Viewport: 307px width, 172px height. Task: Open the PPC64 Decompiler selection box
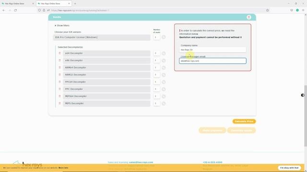pyautogui.click(x=106, y=82)
